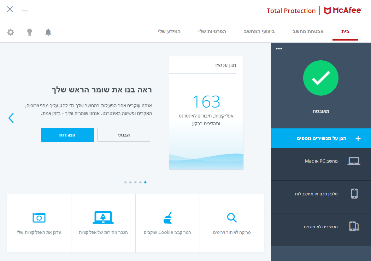Image resolution: width=371 pixels, height=261 pixels.
Task: Open the three-dots menu in the sidebar
Action: [279, 49]
